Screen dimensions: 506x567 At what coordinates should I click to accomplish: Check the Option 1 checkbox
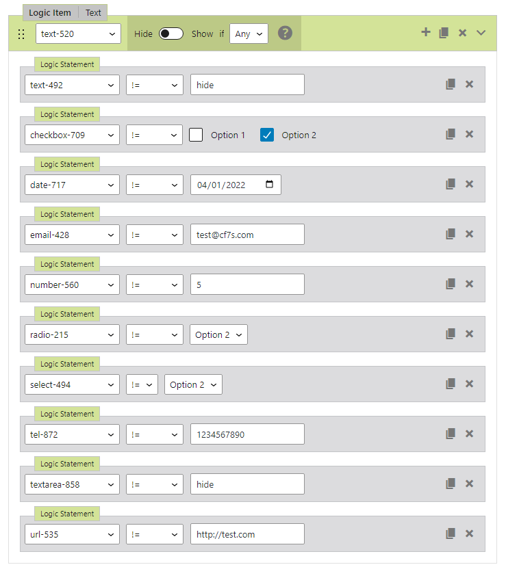click(x=196, y=135)
